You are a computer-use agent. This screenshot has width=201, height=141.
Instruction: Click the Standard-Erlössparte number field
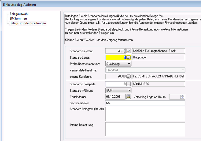coord(115,84)
